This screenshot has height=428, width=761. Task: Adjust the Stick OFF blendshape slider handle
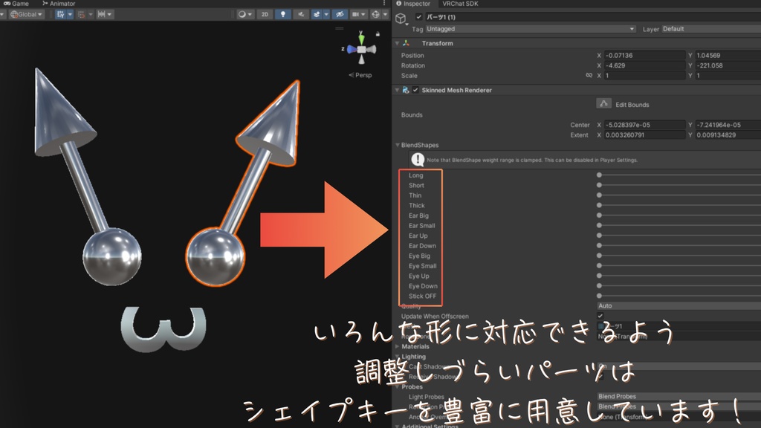[x=600, y=296]
